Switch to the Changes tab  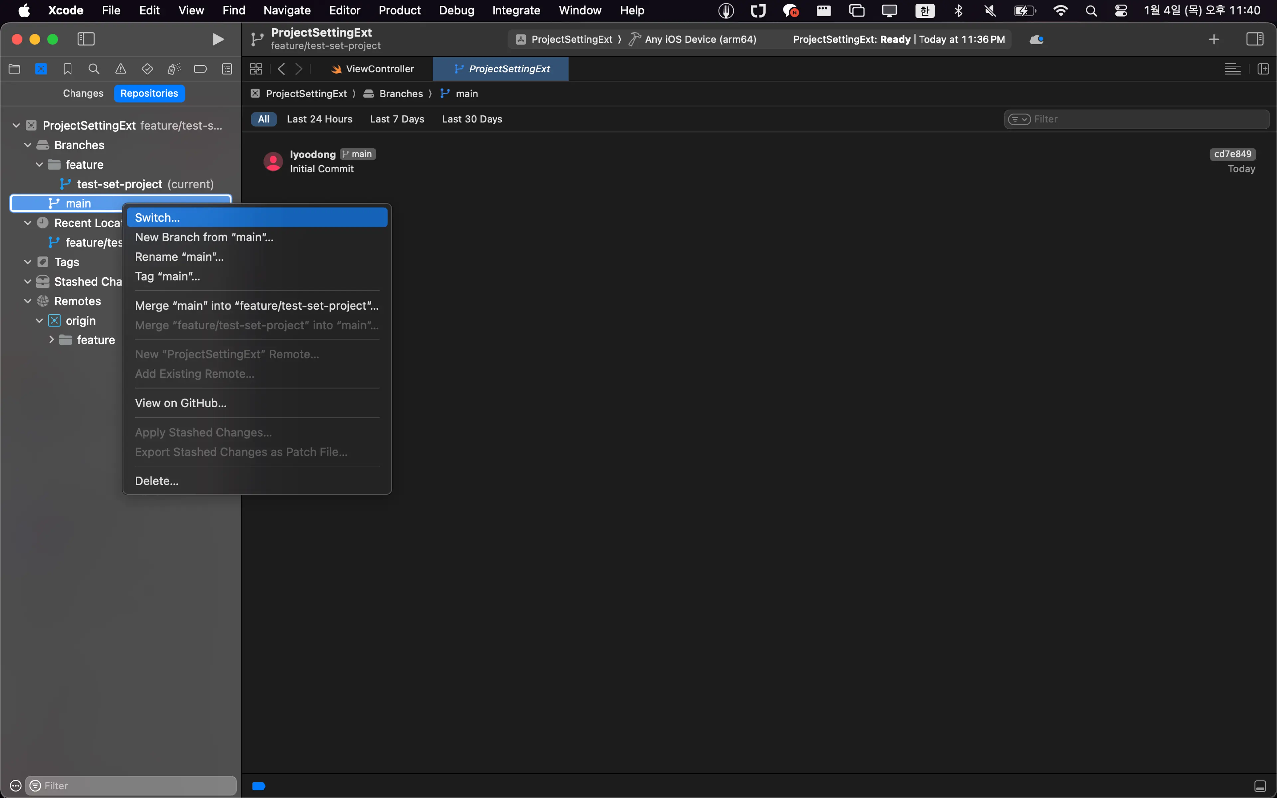click(83, 93)
